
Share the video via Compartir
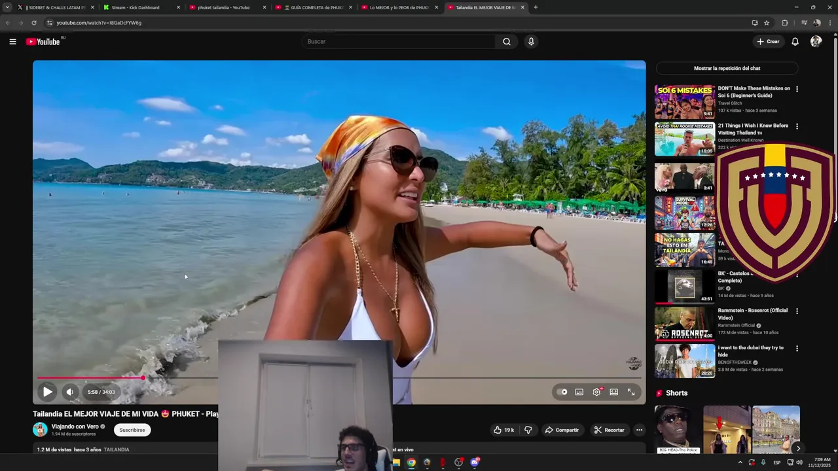coord(562,430)
